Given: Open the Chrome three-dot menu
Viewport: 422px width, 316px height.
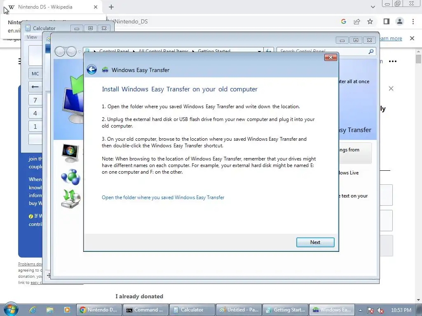Looking at the screenshot, I should point(413,21).
